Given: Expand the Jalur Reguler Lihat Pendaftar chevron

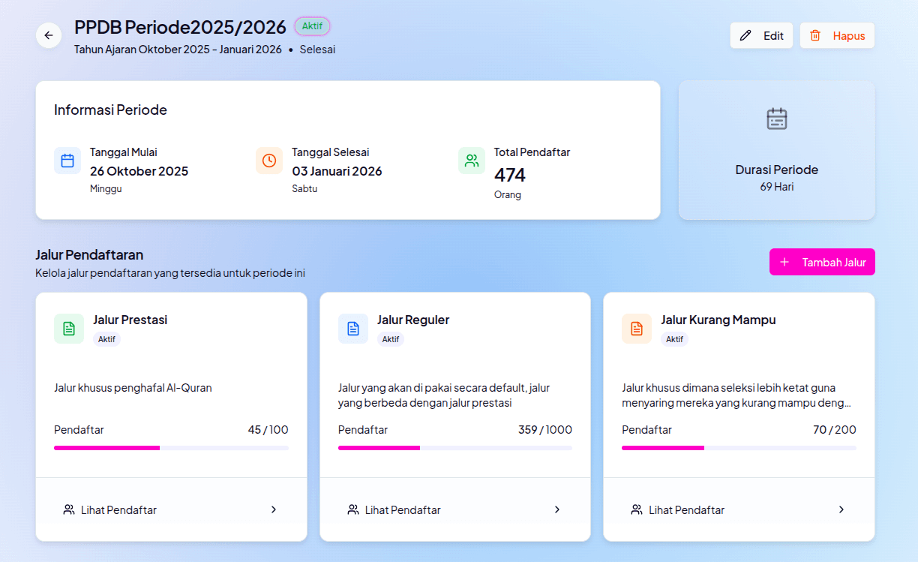Looking at the screenshot, I should 557,509.
